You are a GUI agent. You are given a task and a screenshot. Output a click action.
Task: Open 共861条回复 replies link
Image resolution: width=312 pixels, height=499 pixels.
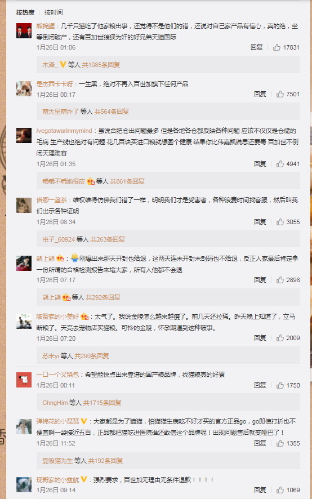point(127,181)
